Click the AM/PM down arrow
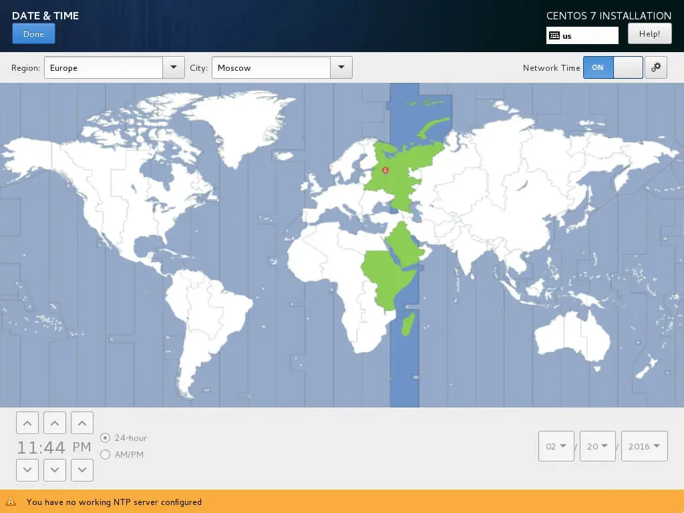The image size is (684, 513). tap(82, 470)
